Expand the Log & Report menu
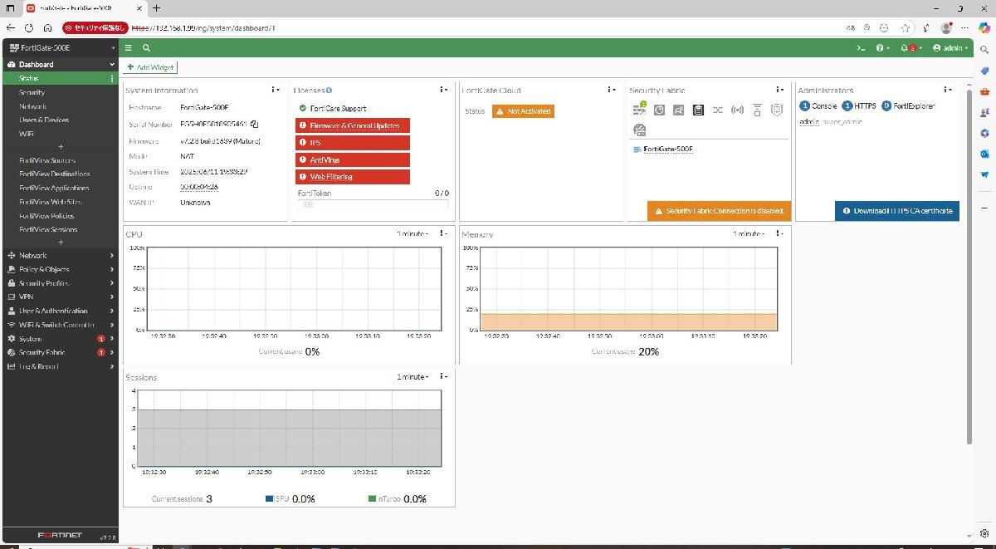Viewport: 996px width, 549px height. coord(60,366)
